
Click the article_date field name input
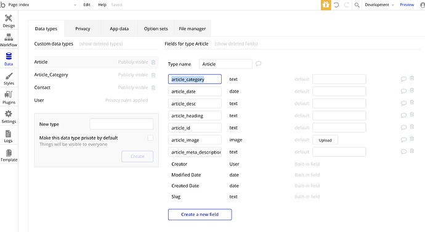pos(195,91)
